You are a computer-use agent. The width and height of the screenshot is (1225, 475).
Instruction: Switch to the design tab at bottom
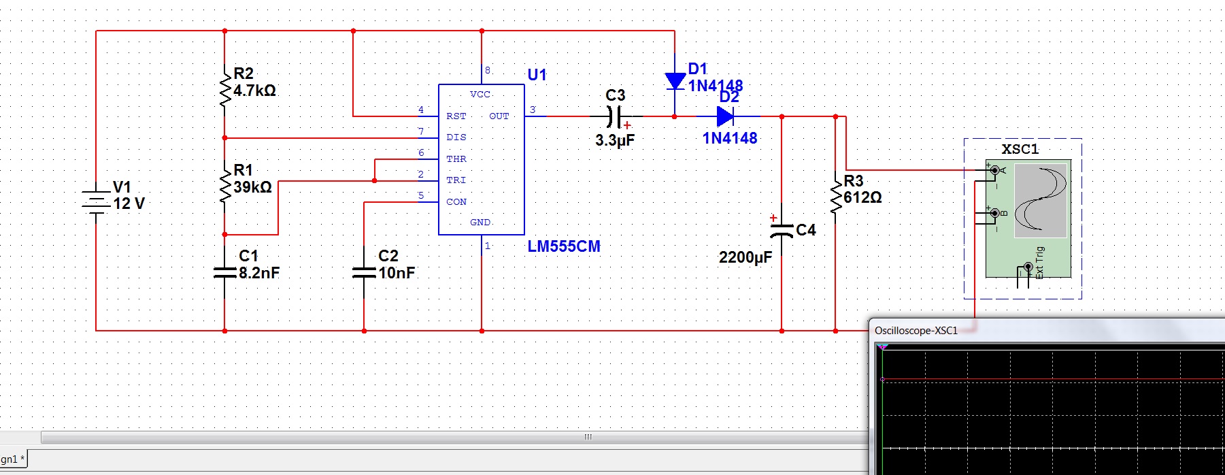(x=13, y=459)
